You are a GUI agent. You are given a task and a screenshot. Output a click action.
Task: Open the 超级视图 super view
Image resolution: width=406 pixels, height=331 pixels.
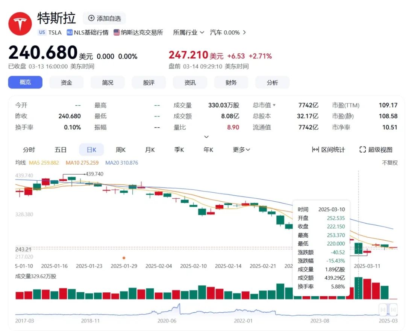point(376,150)
